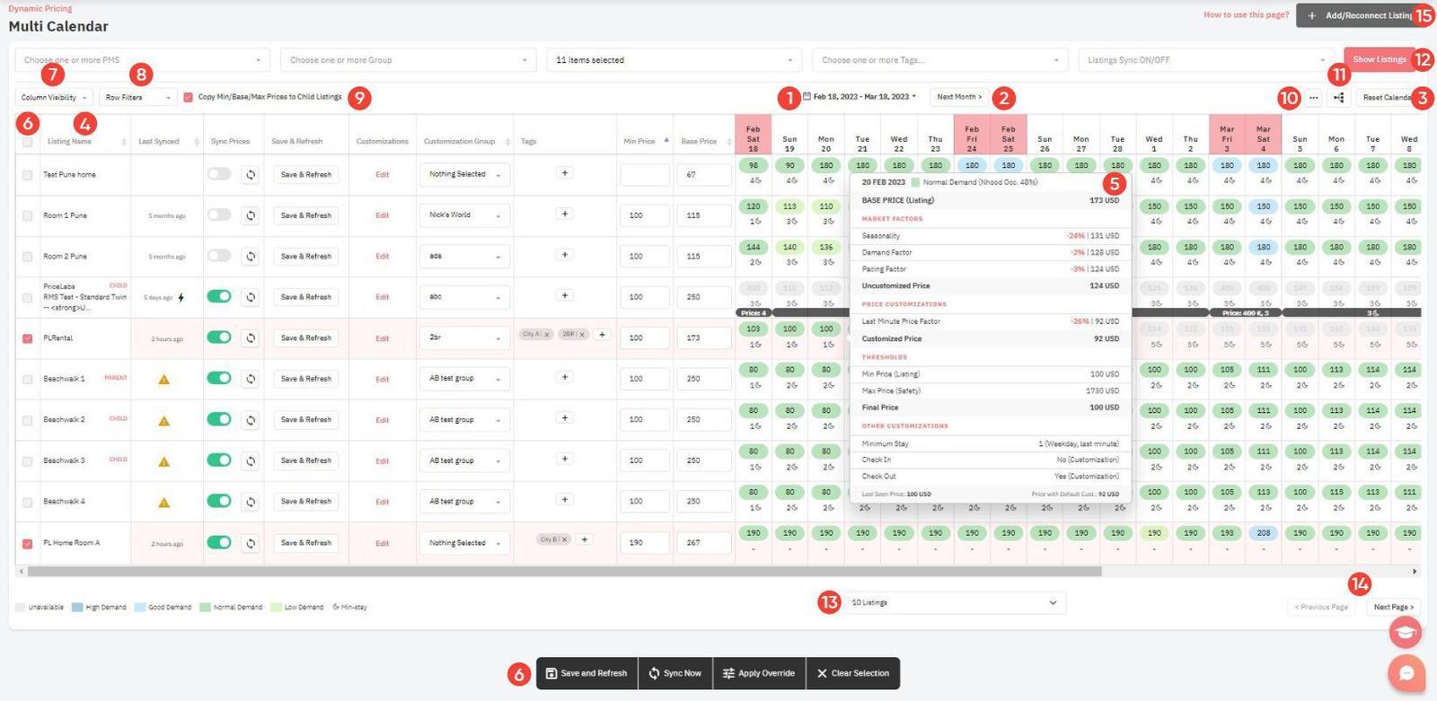This screenshot has width=1437, height=701.
Task: Sort the table by Min Price column
Action: point(644,141)
